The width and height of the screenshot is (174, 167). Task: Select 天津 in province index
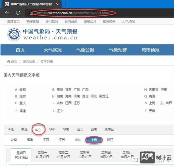pyautogui.click(x=152, y=111)
